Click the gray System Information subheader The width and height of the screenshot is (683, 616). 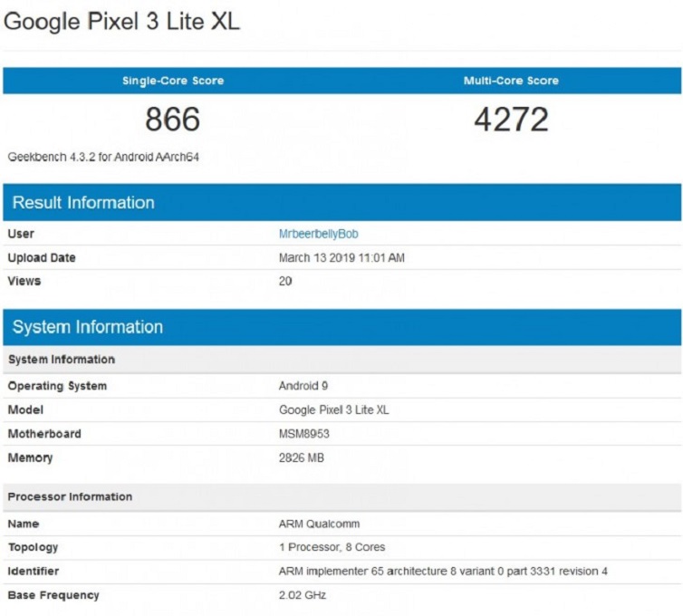click(341, 360)
